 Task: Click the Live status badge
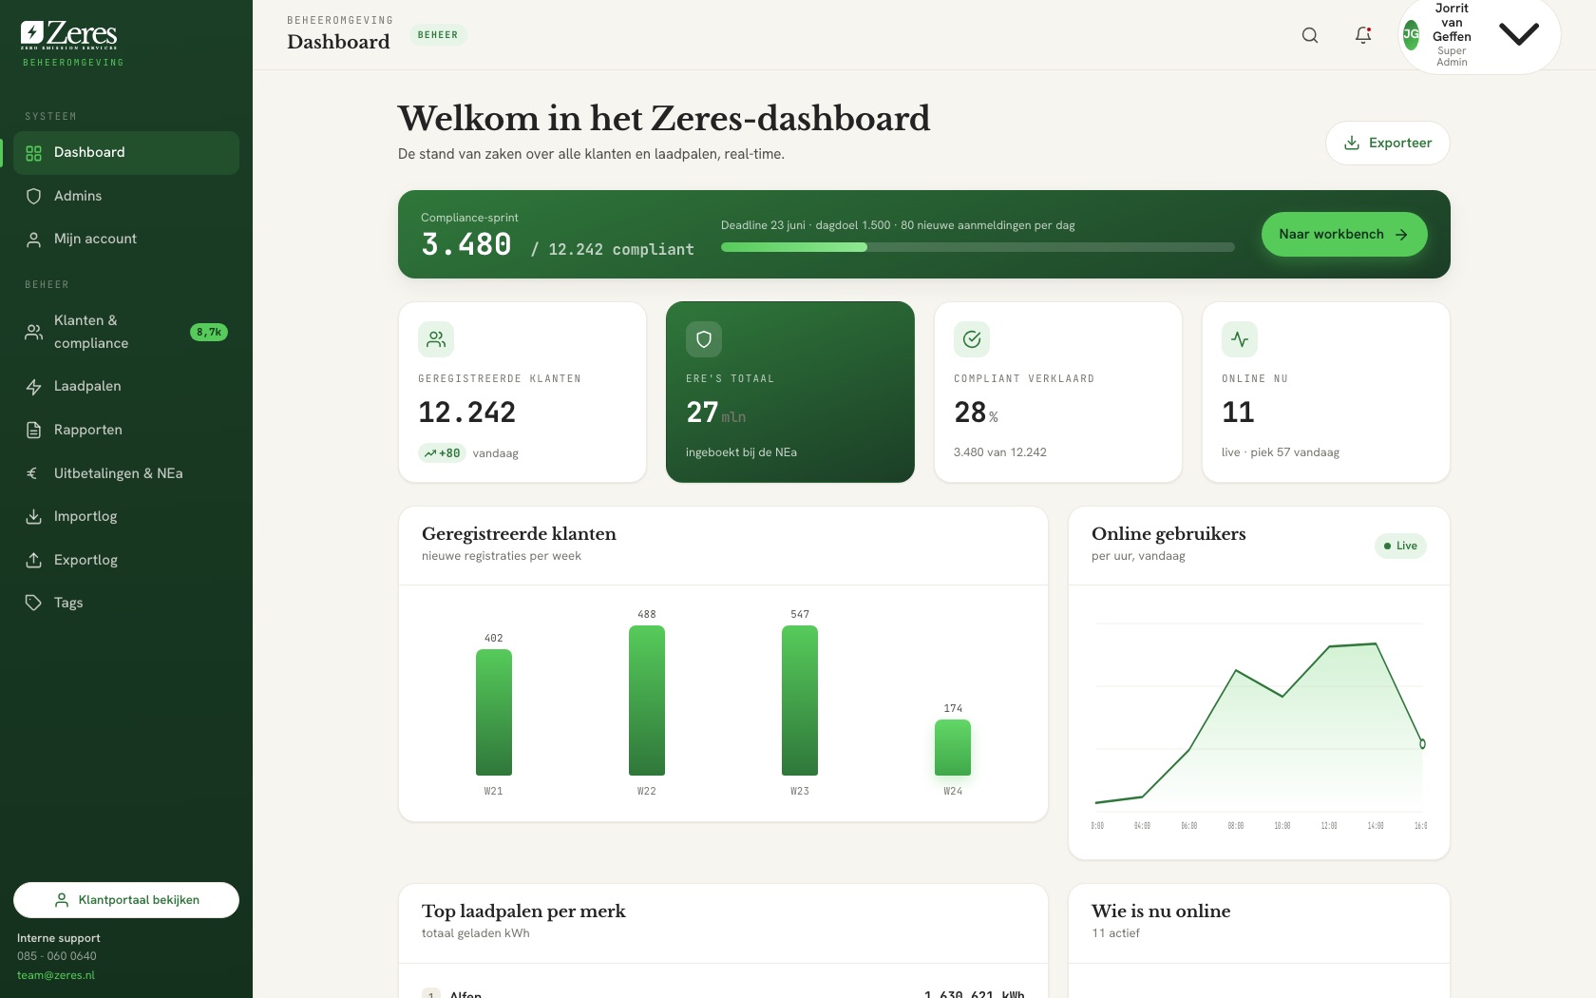tap(1400, 546)
